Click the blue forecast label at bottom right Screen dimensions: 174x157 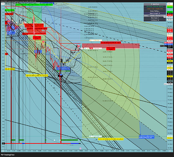[x=146, y=137]
